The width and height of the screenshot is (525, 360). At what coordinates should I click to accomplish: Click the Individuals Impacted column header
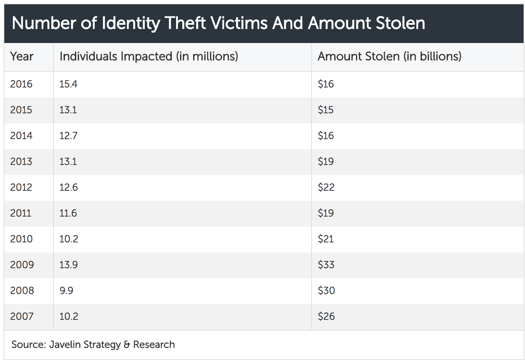click(x=149, y=56)
